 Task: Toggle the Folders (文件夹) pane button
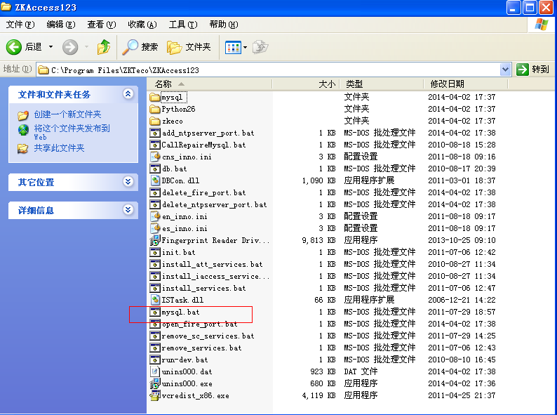(x=189, y=47)
